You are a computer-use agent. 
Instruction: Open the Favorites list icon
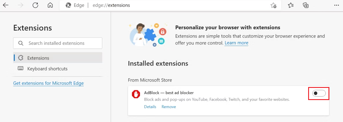coord(291,5)
